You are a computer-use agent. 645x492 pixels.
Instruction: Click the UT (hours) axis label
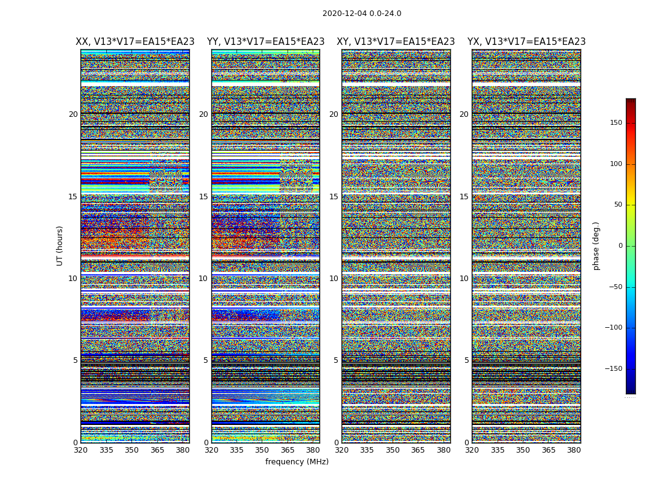coord(60,246)
